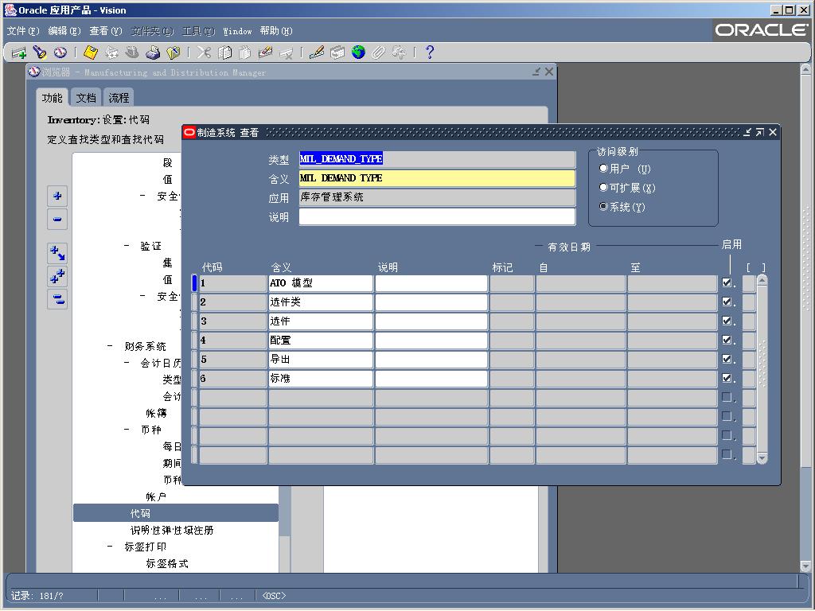Click the navigator Expand plus button
This screenshot has height=611, width=815.
pyautogui.click(x=57, y=196)
